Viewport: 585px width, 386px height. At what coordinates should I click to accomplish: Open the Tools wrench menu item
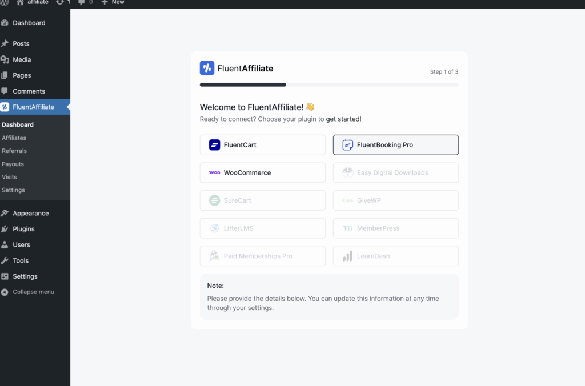tap(35, 261)
